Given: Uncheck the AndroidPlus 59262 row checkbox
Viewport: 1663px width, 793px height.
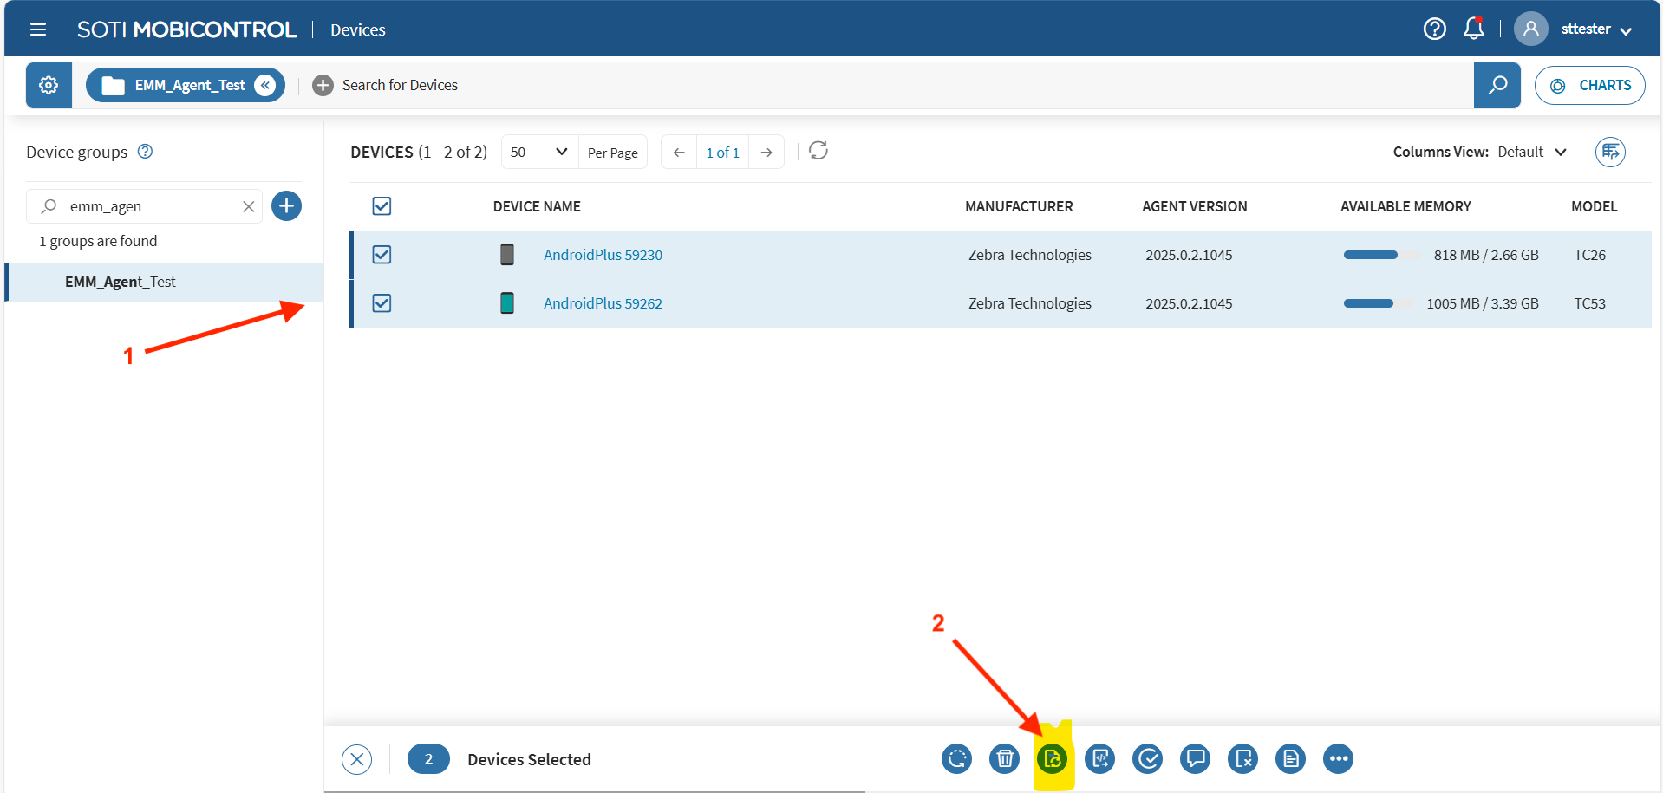Looking at the screenshot, I should click(382, 303).
